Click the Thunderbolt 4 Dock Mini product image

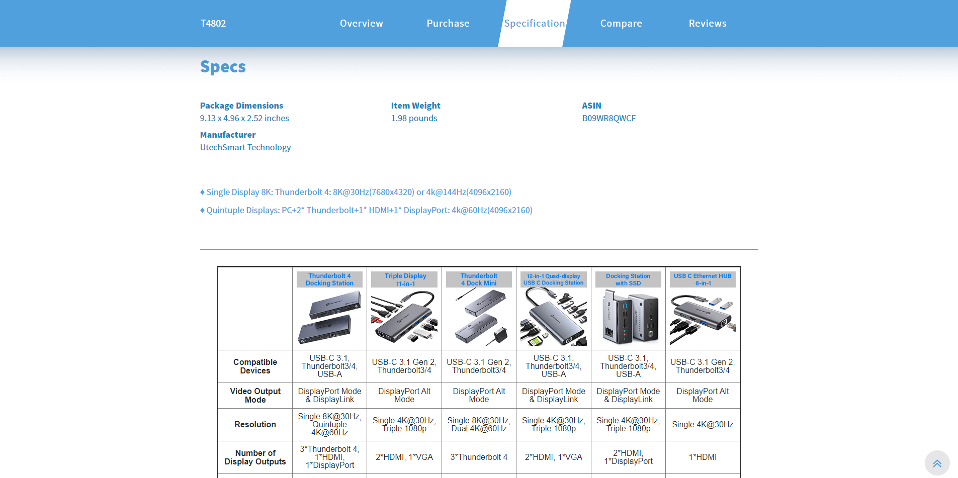coord(479,318)
